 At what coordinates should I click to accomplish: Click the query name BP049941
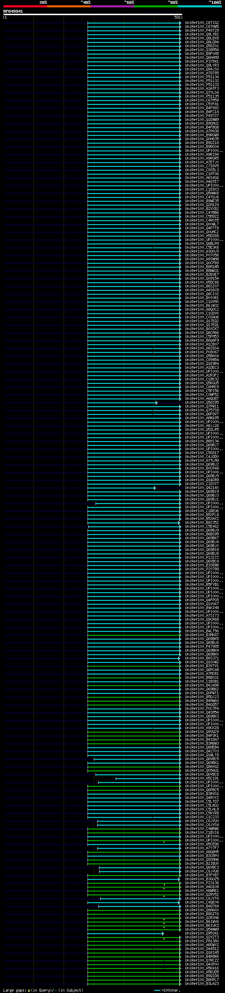13,12
